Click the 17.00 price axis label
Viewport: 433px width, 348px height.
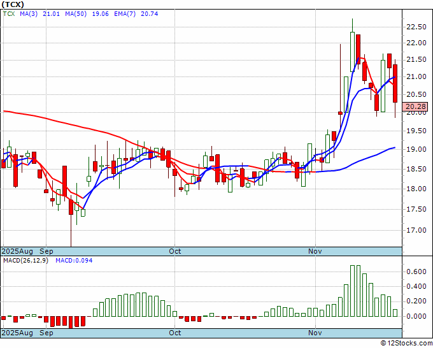pyautogui.click(x=416, y=230)
